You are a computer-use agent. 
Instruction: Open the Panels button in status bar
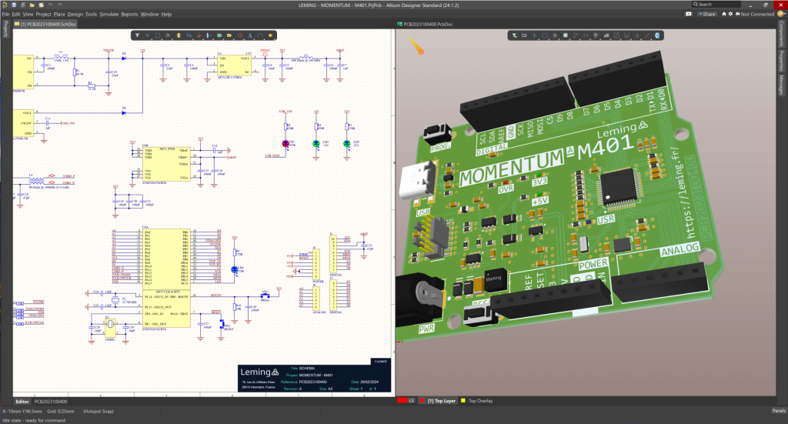click(779, 410)
